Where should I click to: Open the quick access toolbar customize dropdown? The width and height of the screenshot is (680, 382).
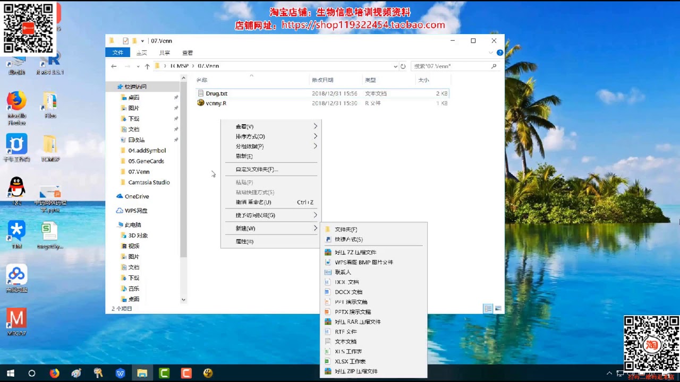coord(142,41)
